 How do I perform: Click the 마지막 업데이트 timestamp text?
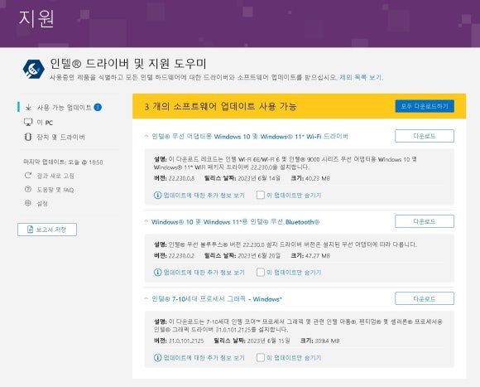coord(63,162)
